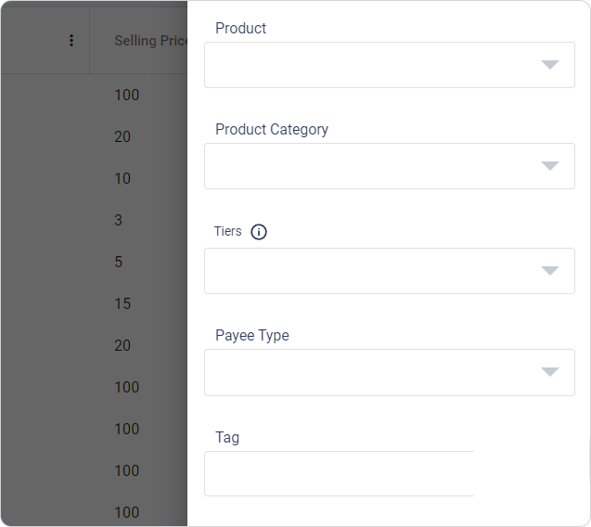This screenshot has height=527, width=591.
Task: Open the column options kebab menu
Action: click(x=71, y=41)
